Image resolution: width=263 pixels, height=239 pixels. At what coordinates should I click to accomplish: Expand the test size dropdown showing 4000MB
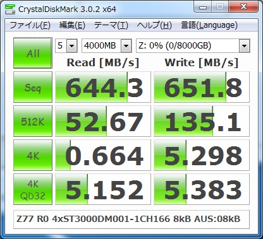tap(126, 45)
